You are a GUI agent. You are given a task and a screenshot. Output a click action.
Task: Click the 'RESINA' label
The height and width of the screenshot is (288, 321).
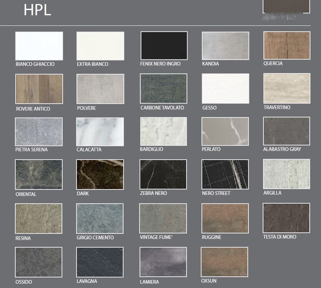[x=23, y=238]
